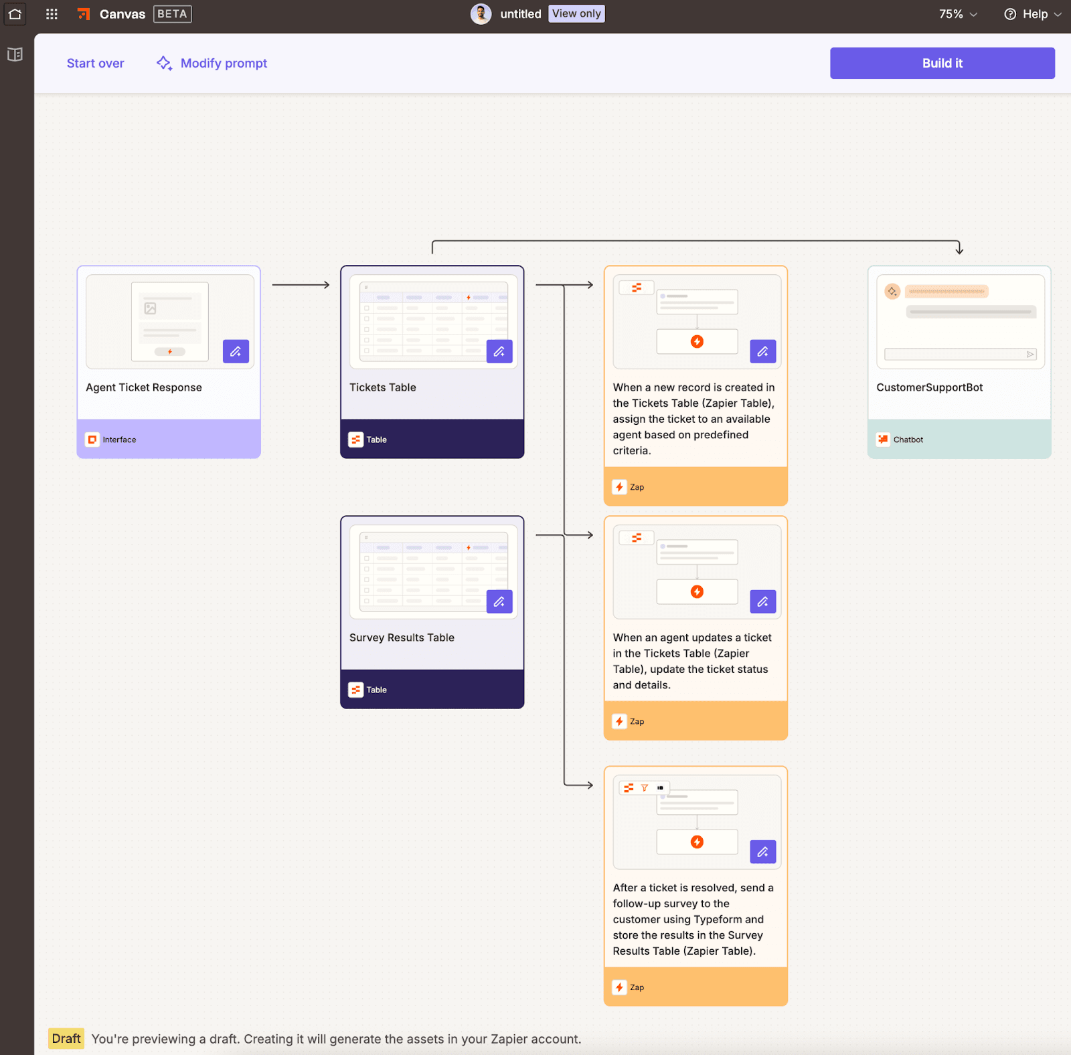The height and width of the screenshot is (1055, 1071).
Task: Select the Agent Ticket Response preview thumbnail
Action: click(x=169, y=321)
